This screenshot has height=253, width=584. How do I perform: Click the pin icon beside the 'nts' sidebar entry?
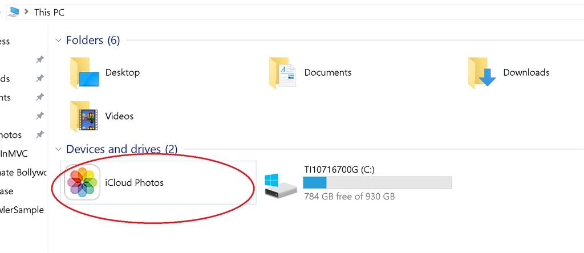pos(39,97)
